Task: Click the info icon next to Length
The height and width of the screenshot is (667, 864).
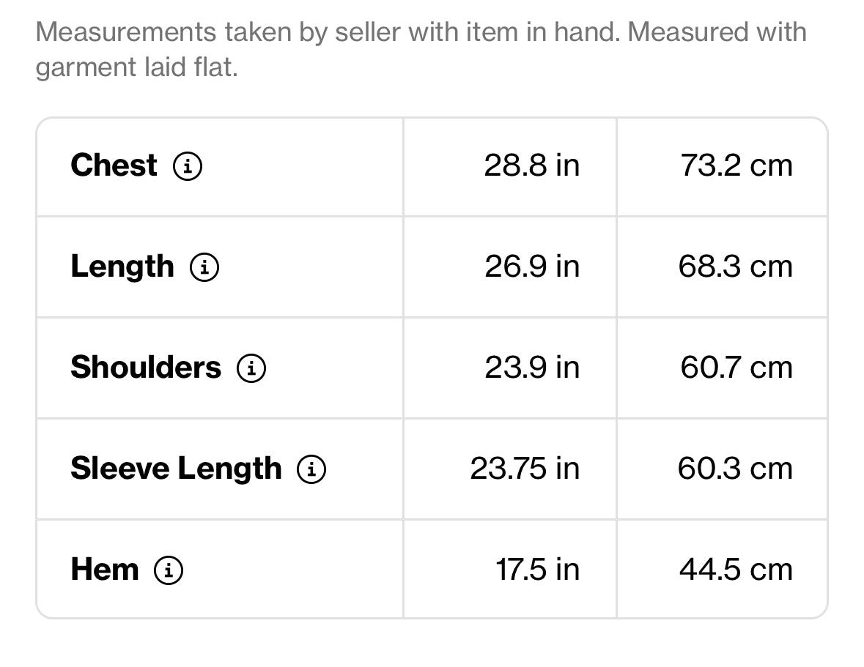Action: (x=204, y=267)
